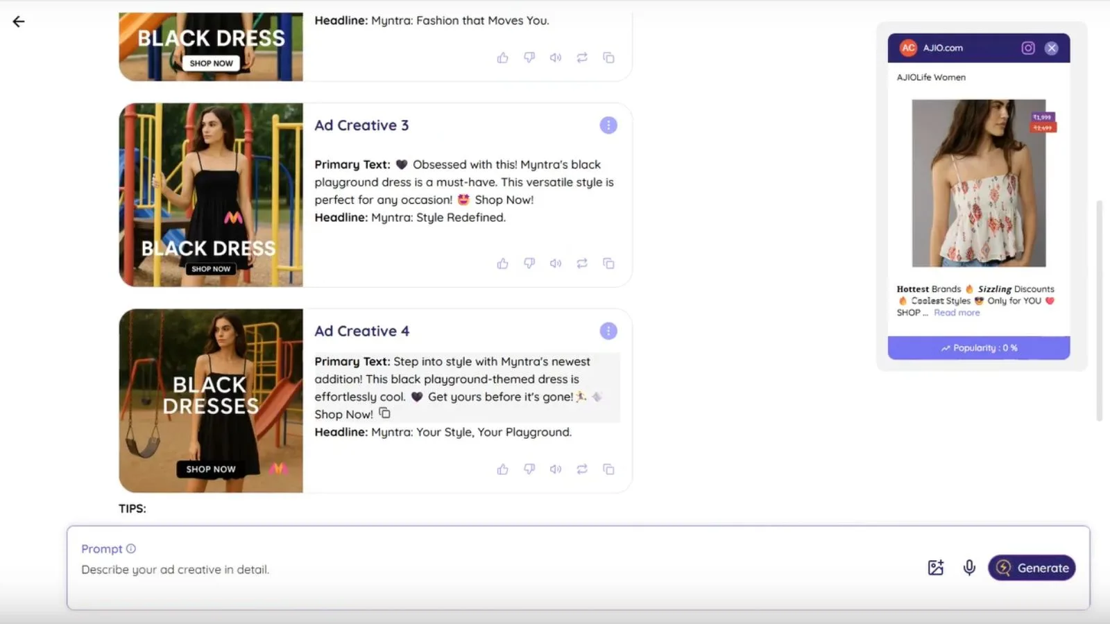Viewport: 1110px width, 624px height.
Task: Click the Popularity 0% bar
Action: click(979, 348)
